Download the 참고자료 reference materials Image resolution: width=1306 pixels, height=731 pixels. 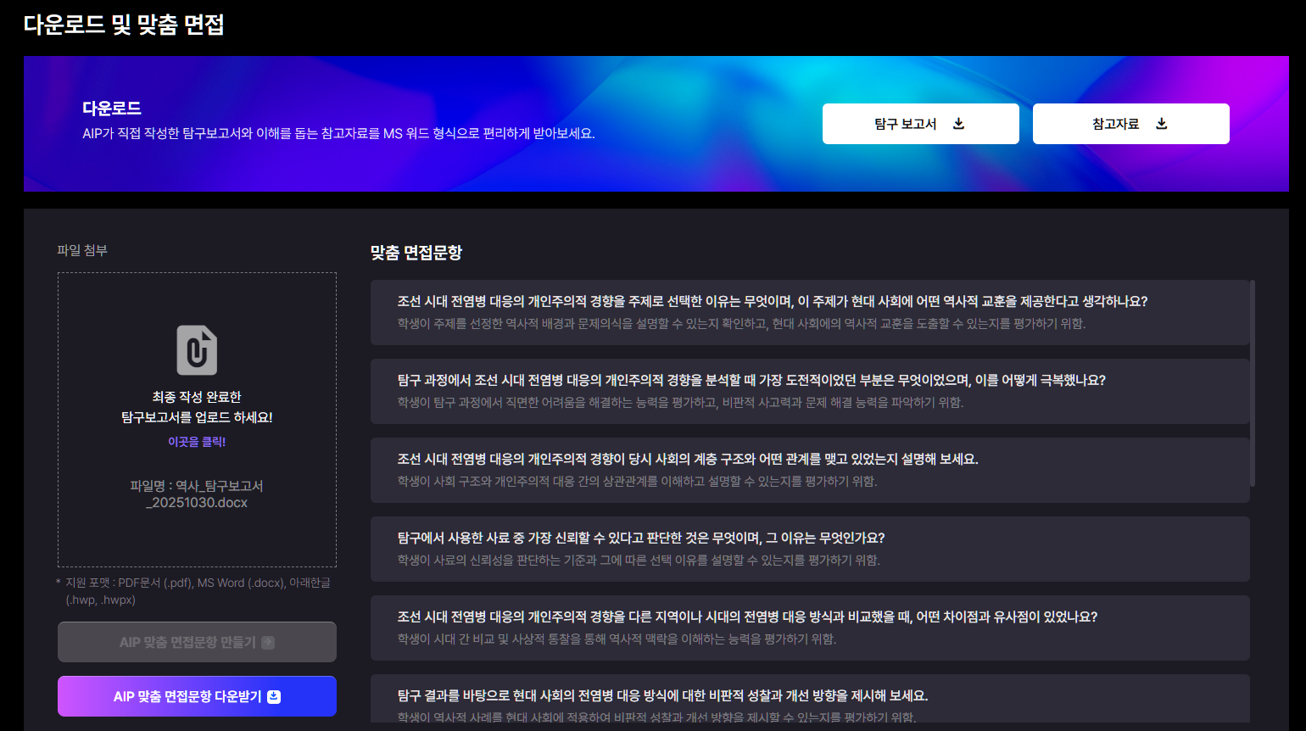(1130, 123)
